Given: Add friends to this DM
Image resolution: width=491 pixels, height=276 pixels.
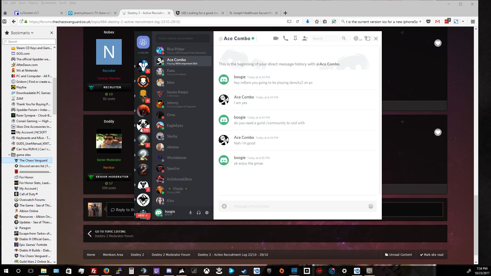Looking at the screenshot, I should pos(305,38).
